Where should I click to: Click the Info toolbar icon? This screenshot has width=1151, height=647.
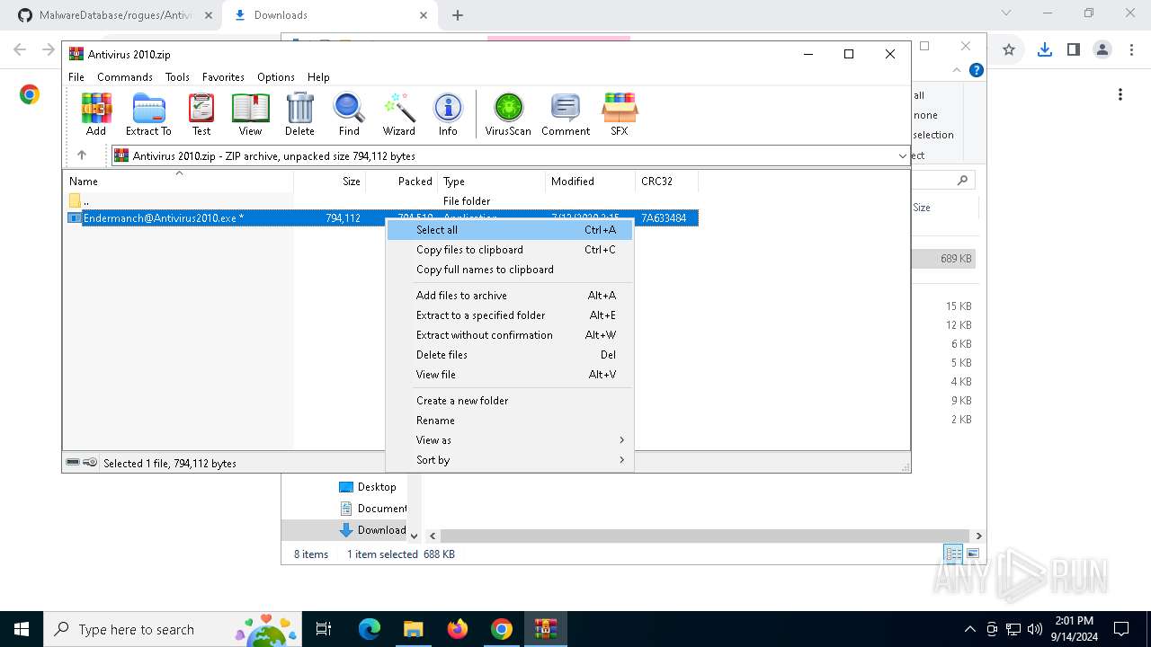pyautogui.click(x=448, y=114)
